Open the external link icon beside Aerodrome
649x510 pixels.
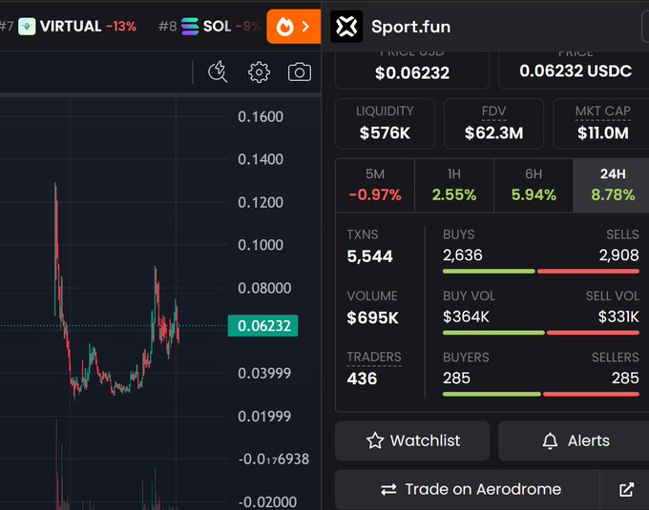click(x=626, y=489)
